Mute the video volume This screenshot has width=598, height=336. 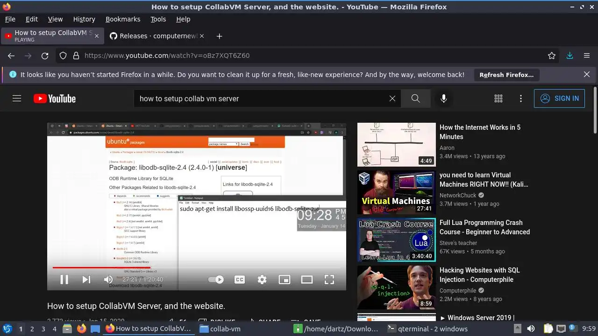108,280
